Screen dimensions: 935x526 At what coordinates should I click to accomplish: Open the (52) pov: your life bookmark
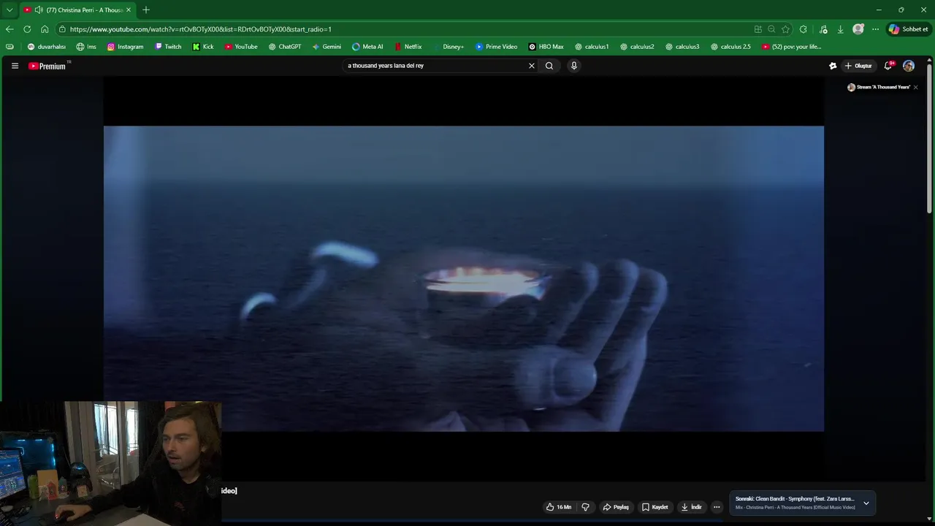pos(791,47)
